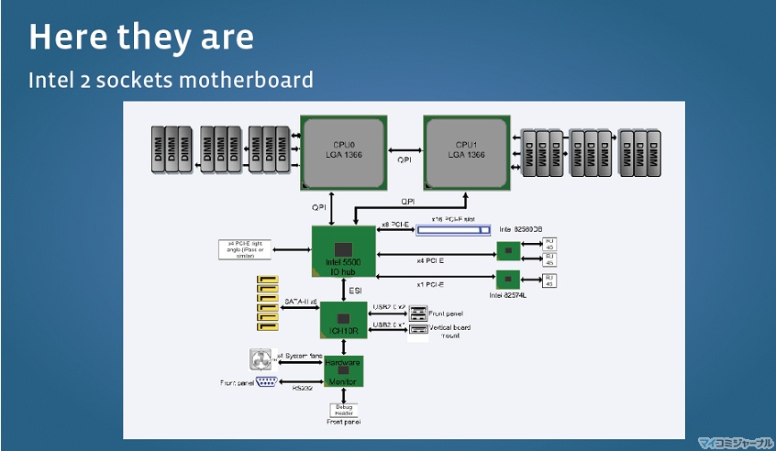Viewport: 776px width, 451px height.
Task: Click the 'x4 System fans' label
Action: coord(299,356)
